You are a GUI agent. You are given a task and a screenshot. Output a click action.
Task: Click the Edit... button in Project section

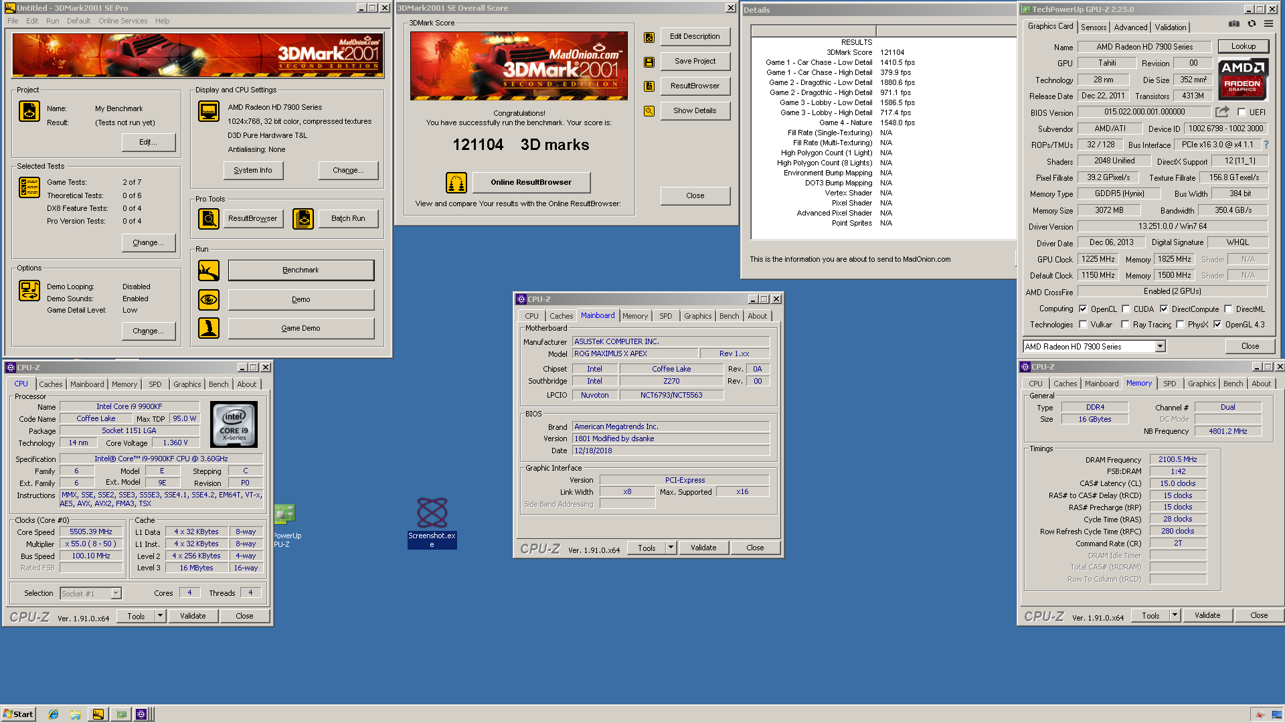pyautogui.click(x=149, y=142)
